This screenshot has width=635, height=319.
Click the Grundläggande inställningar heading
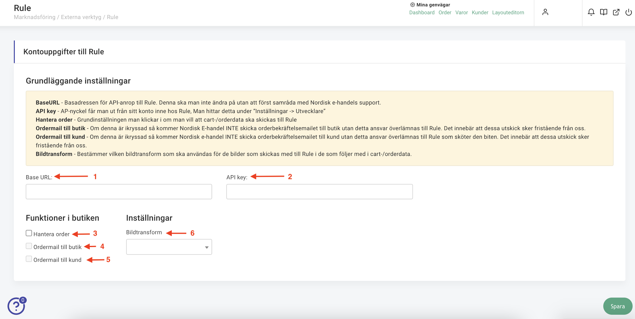coord(78,81)
